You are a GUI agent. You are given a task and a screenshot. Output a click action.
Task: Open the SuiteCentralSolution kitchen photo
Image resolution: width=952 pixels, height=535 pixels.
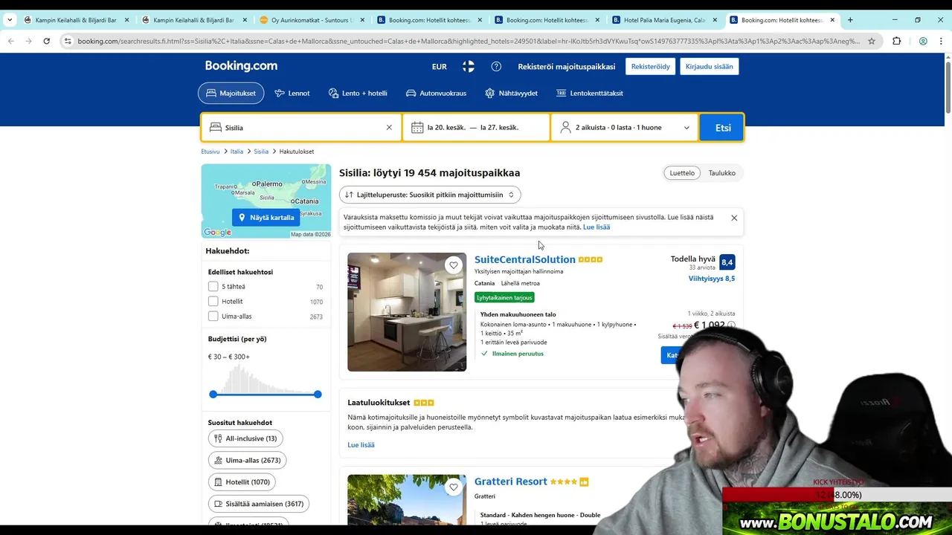coord(407,312)
